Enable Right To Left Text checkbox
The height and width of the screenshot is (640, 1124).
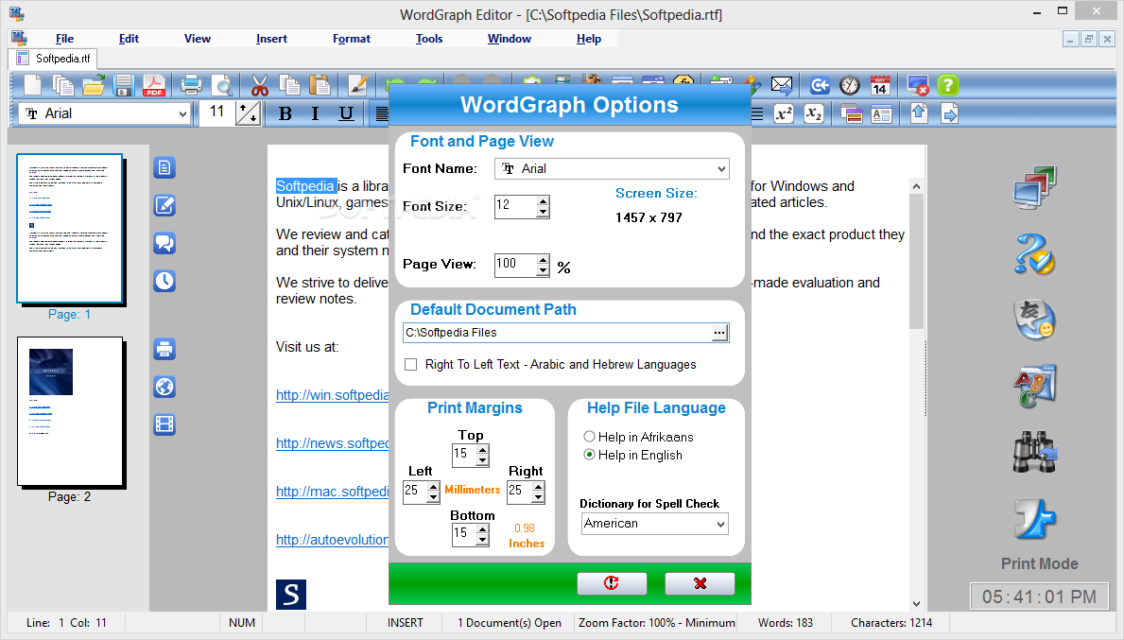pyautogui.click(x=411, y=364)
